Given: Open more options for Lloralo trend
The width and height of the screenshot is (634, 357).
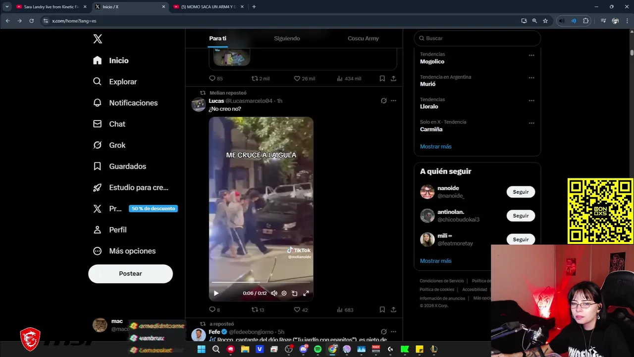Looking at the screenshot, I should pyautogui.click(x=531, y=101).
